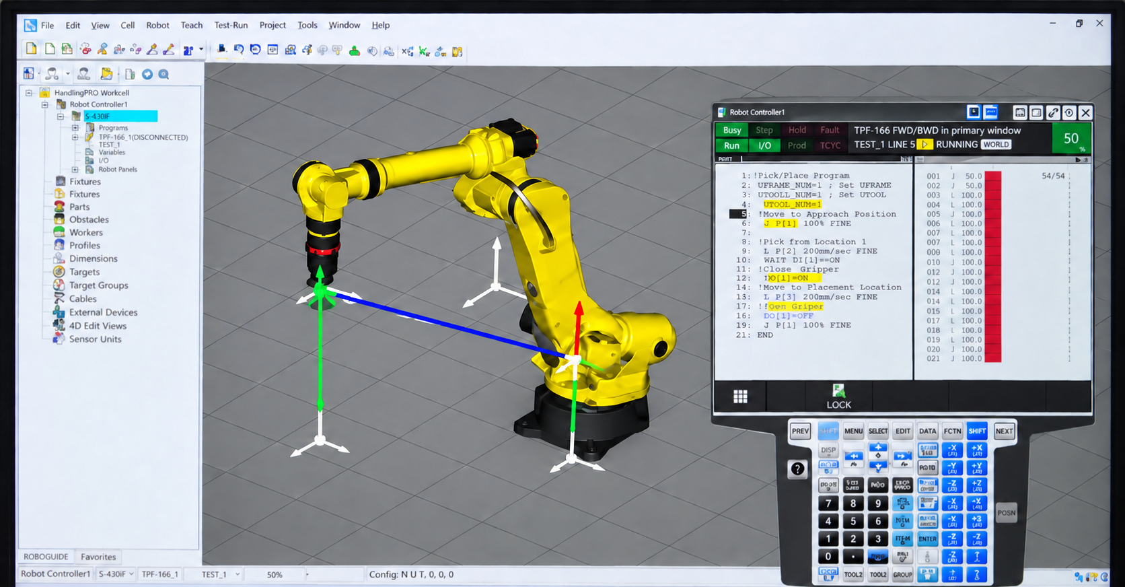Click the chain link icon in Robot Controller1 titlebar
Viewport: 1125px width, 587px height.
[x=1053, y=112]
